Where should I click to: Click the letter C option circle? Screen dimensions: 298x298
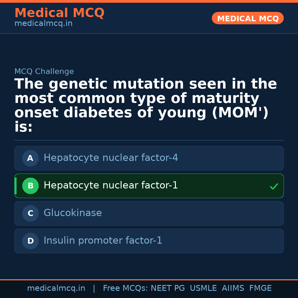(30, 214)
